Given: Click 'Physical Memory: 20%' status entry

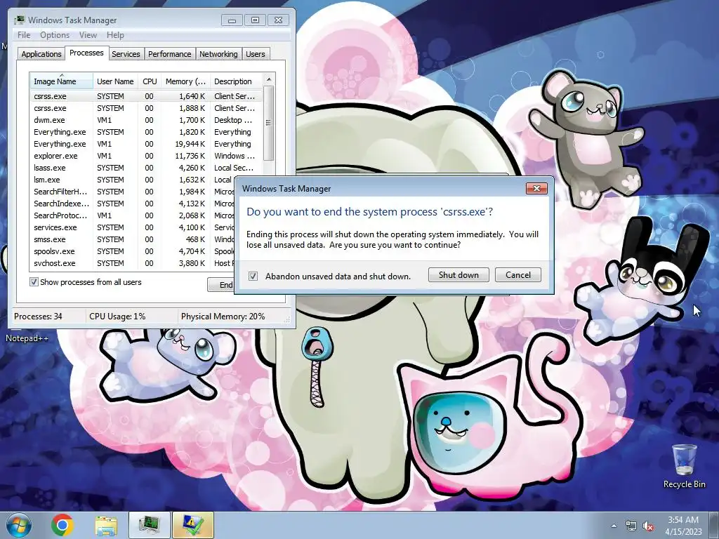Looking at the screenshot, I should [223, 317].
